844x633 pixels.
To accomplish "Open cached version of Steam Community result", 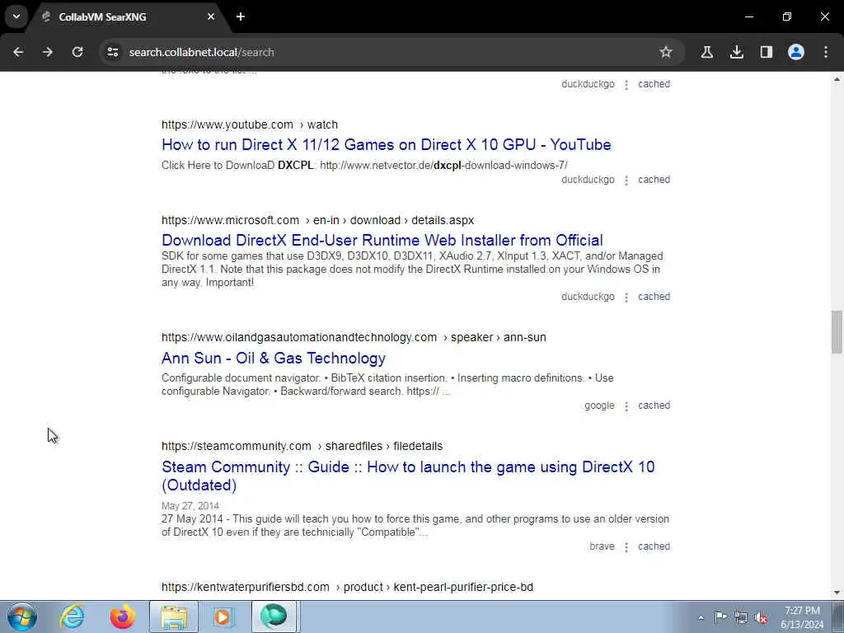I will click(654, 546).
